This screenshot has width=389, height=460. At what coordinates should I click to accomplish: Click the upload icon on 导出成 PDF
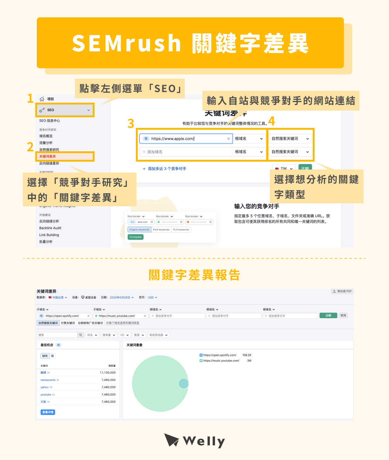(334, 291)
